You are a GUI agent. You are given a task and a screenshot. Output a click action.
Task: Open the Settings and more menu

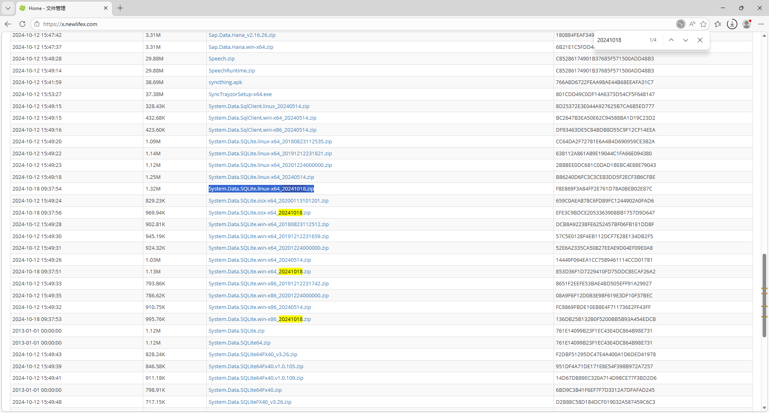coord(761,24)
